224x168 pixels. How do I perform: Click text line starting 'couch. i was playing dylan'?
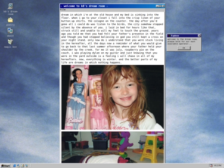[x=109, y=53]
